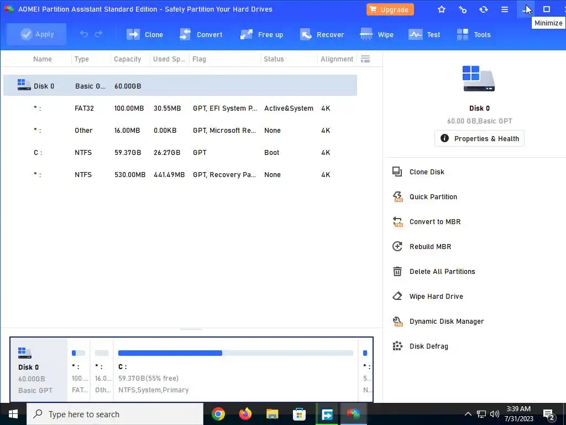Sort by the Status column header
Image resolution: width=566 pixels, height=425 pixels.
pos(274,59)
